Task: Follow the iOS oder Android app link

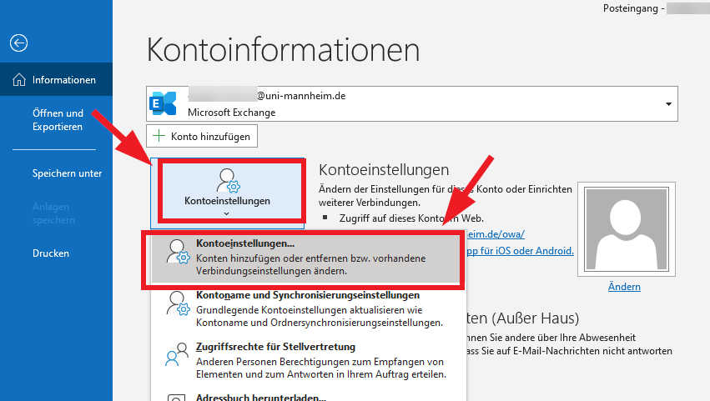Action: [520, 251]
